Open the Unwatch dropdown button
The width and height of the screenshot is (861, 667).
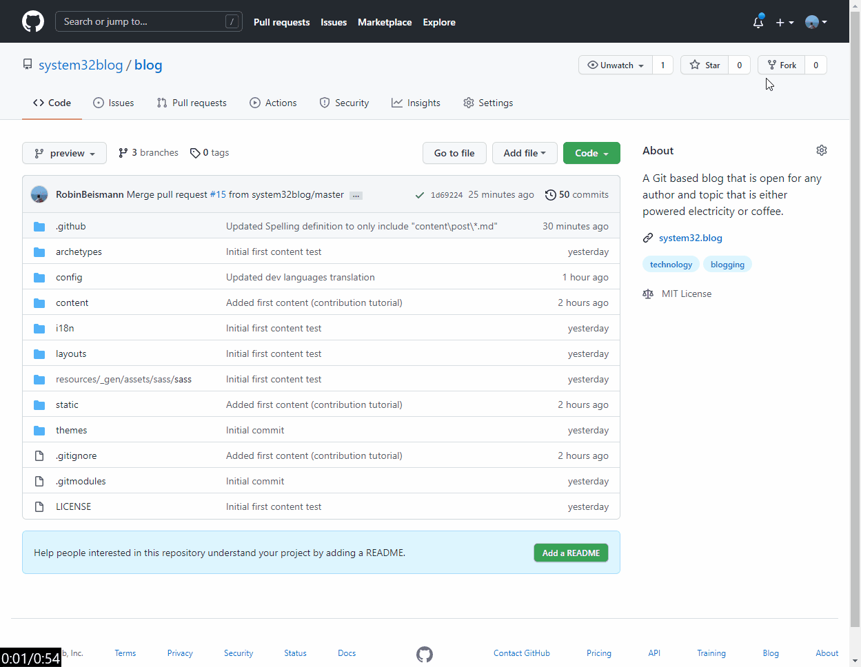click(x=616, y=65)
